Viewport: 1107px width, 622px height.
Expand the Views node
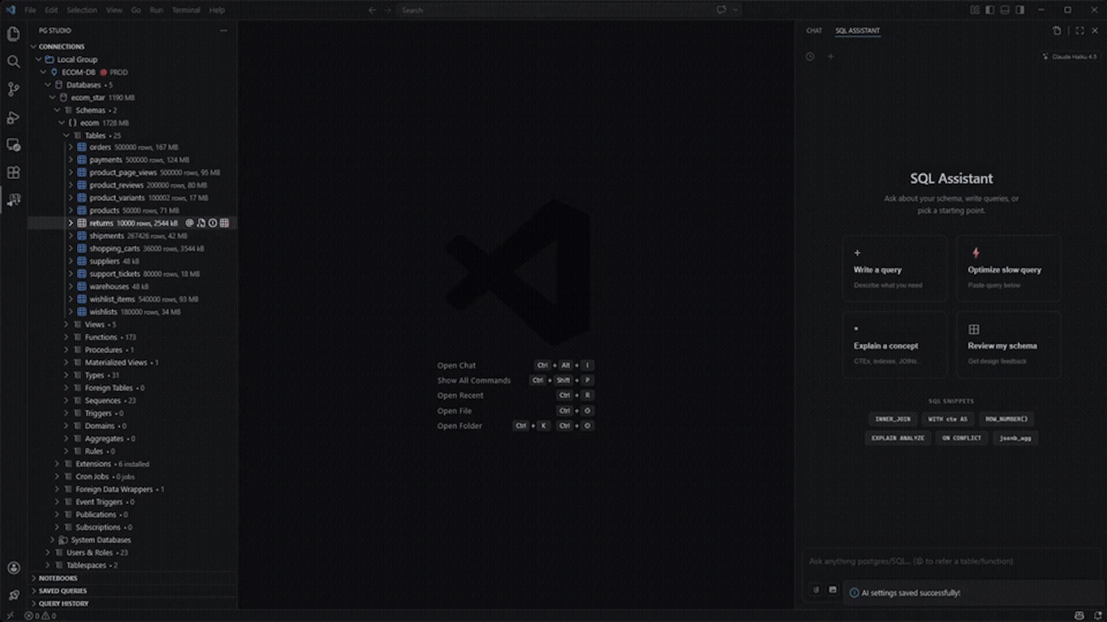tap(66, 324)
